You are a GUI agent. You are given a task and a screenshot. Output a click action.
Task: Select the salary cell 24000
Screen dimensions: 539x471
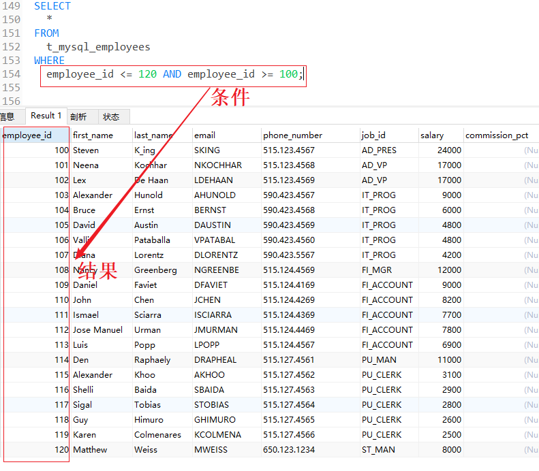point(441,150)
